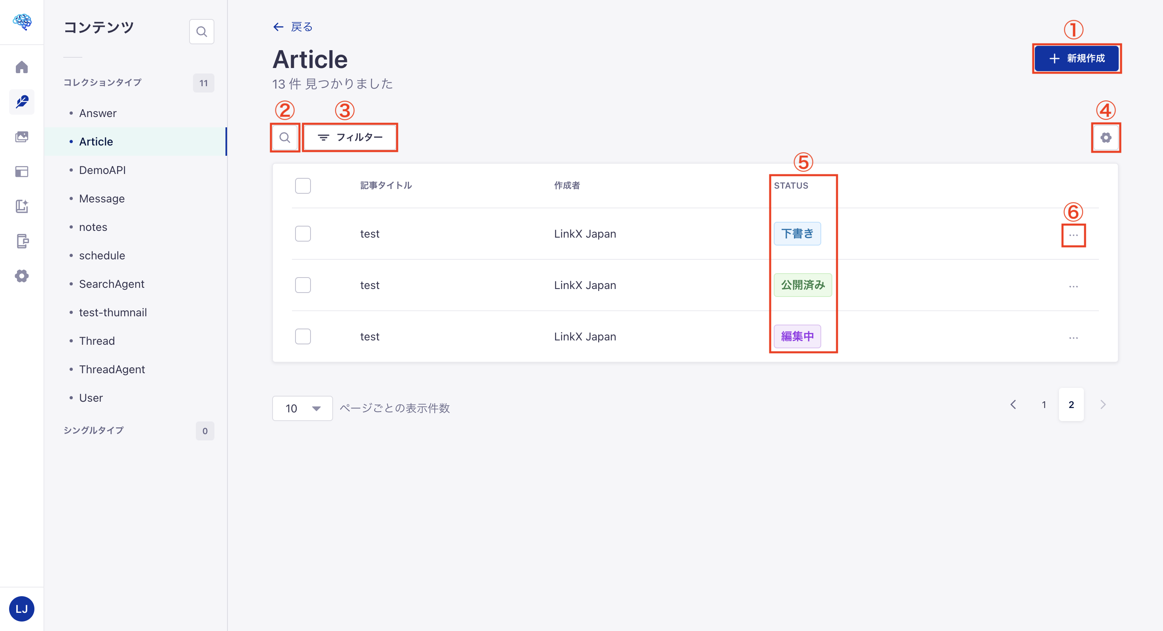Screen dimensions: 1163x631
Task: Open list view settings gear
Action: [1106, 138]
